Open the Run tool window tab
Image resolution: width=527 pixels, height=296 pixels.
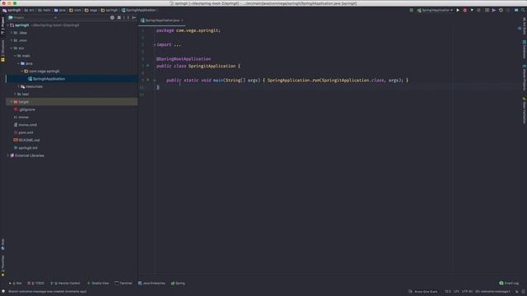point(15,283)
